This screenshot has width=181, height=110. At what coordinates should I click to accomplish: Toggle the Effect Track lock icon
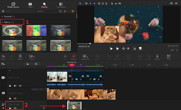click(10, 108)
